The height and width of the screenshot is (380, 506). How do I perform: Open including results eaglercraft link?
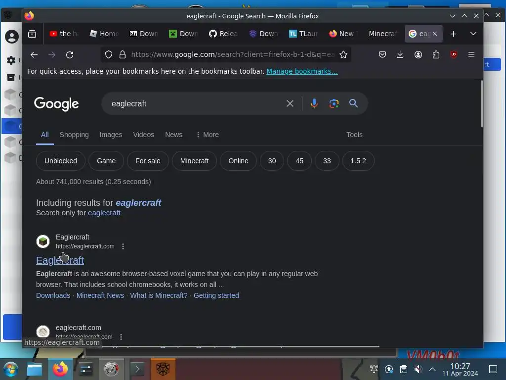(x=138, y=203)
